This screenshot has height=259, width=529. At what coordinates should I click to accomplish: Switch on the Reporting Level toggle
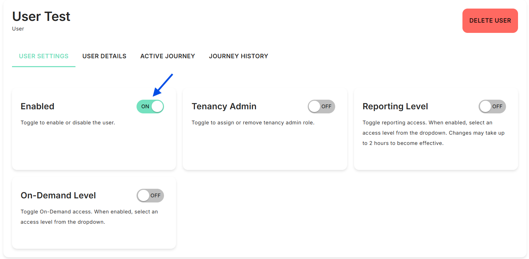point(492,107)
